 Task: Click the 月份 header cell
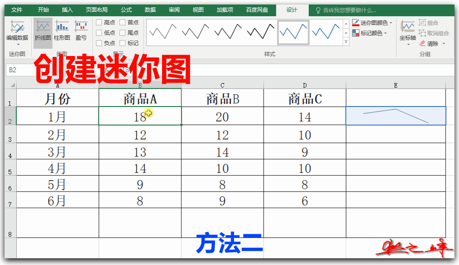point(57,98)
